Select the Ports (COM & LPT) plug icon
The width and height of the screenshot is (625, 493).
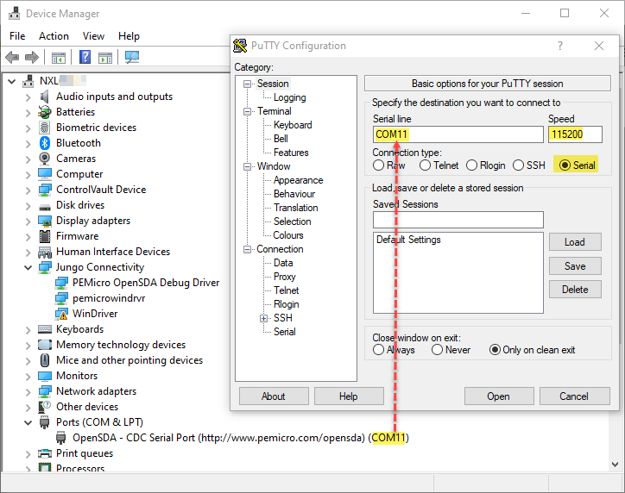pyautogui.click(x=45, y=422)
